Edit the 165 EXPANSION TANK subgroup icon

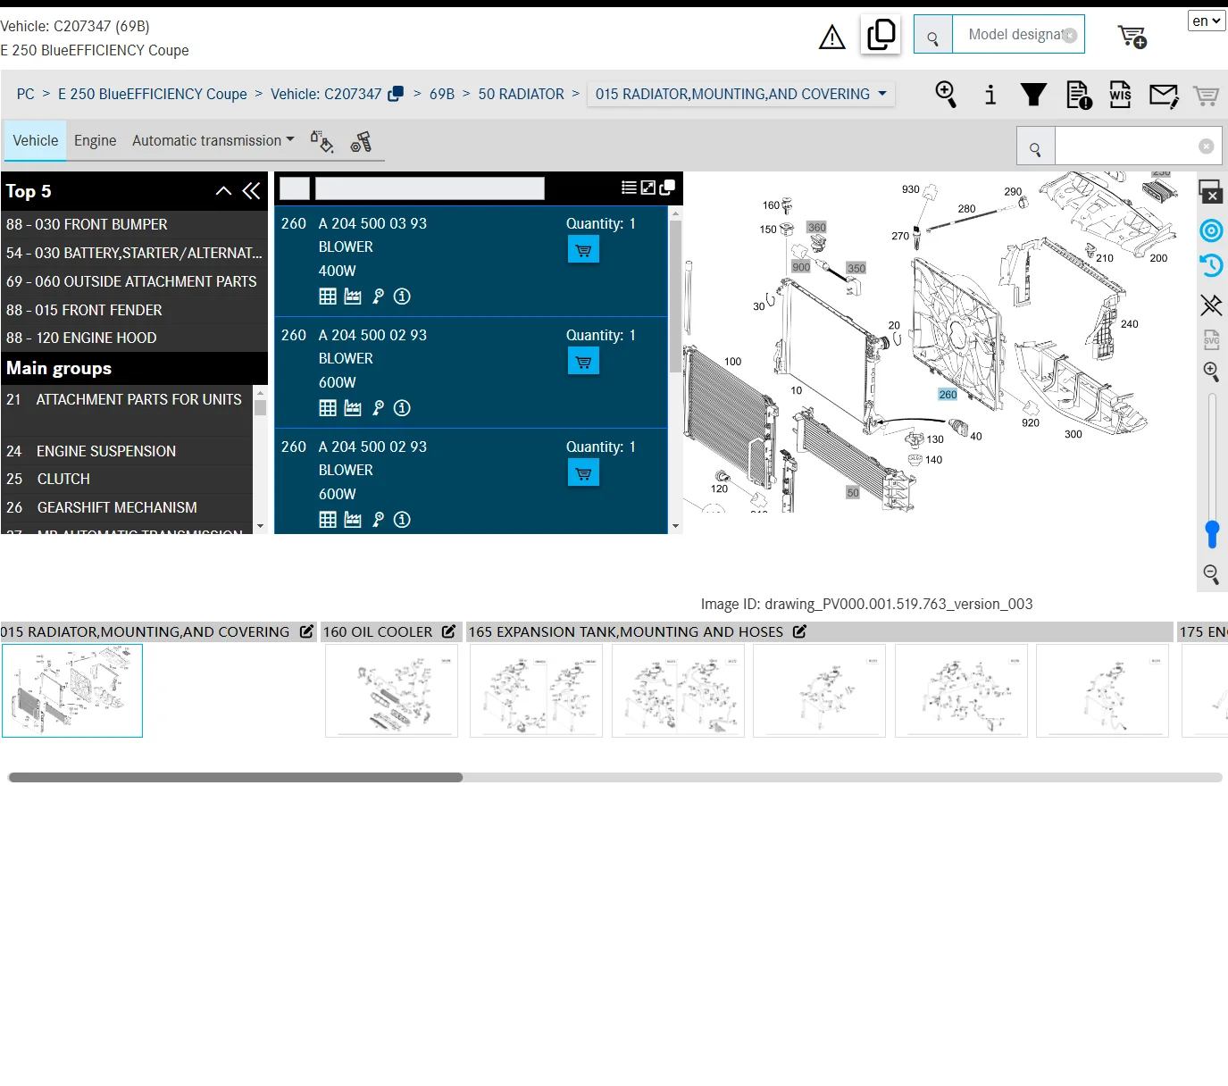coord(799,631)
